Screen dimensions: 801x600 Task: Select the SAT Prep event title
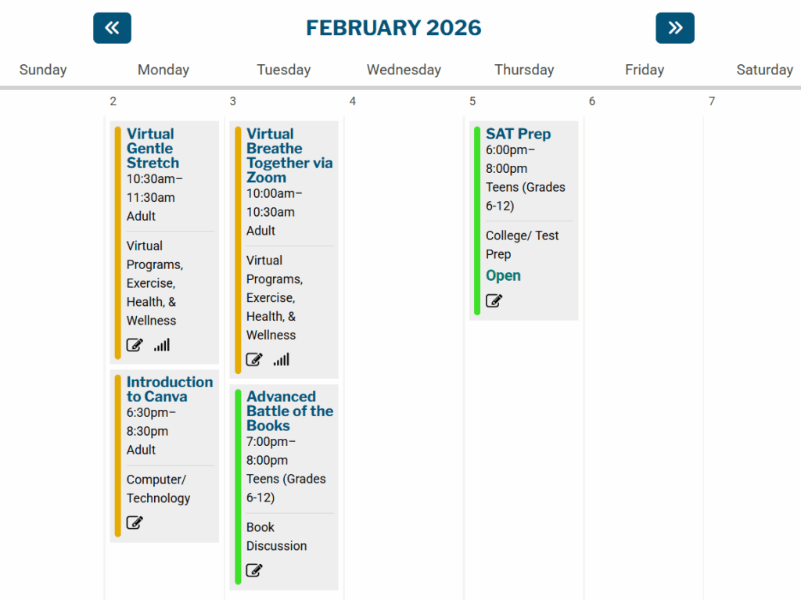coord(518,134)
